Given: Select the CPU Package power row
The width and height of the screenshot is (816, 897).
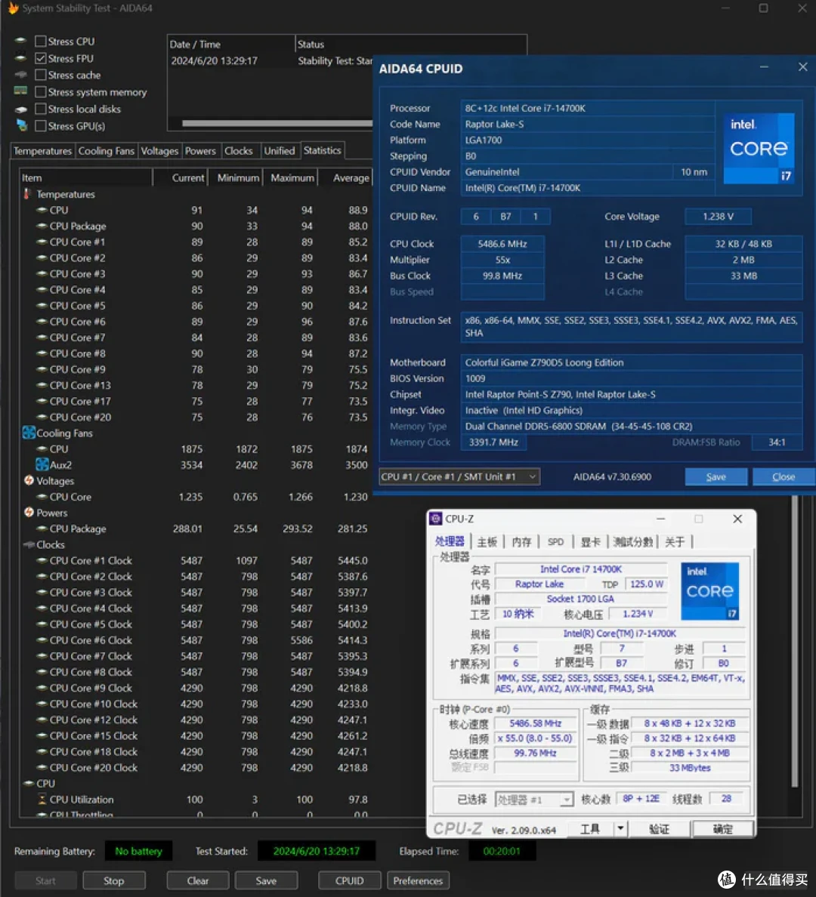Looking at the screenshot, I should [196, 529].
